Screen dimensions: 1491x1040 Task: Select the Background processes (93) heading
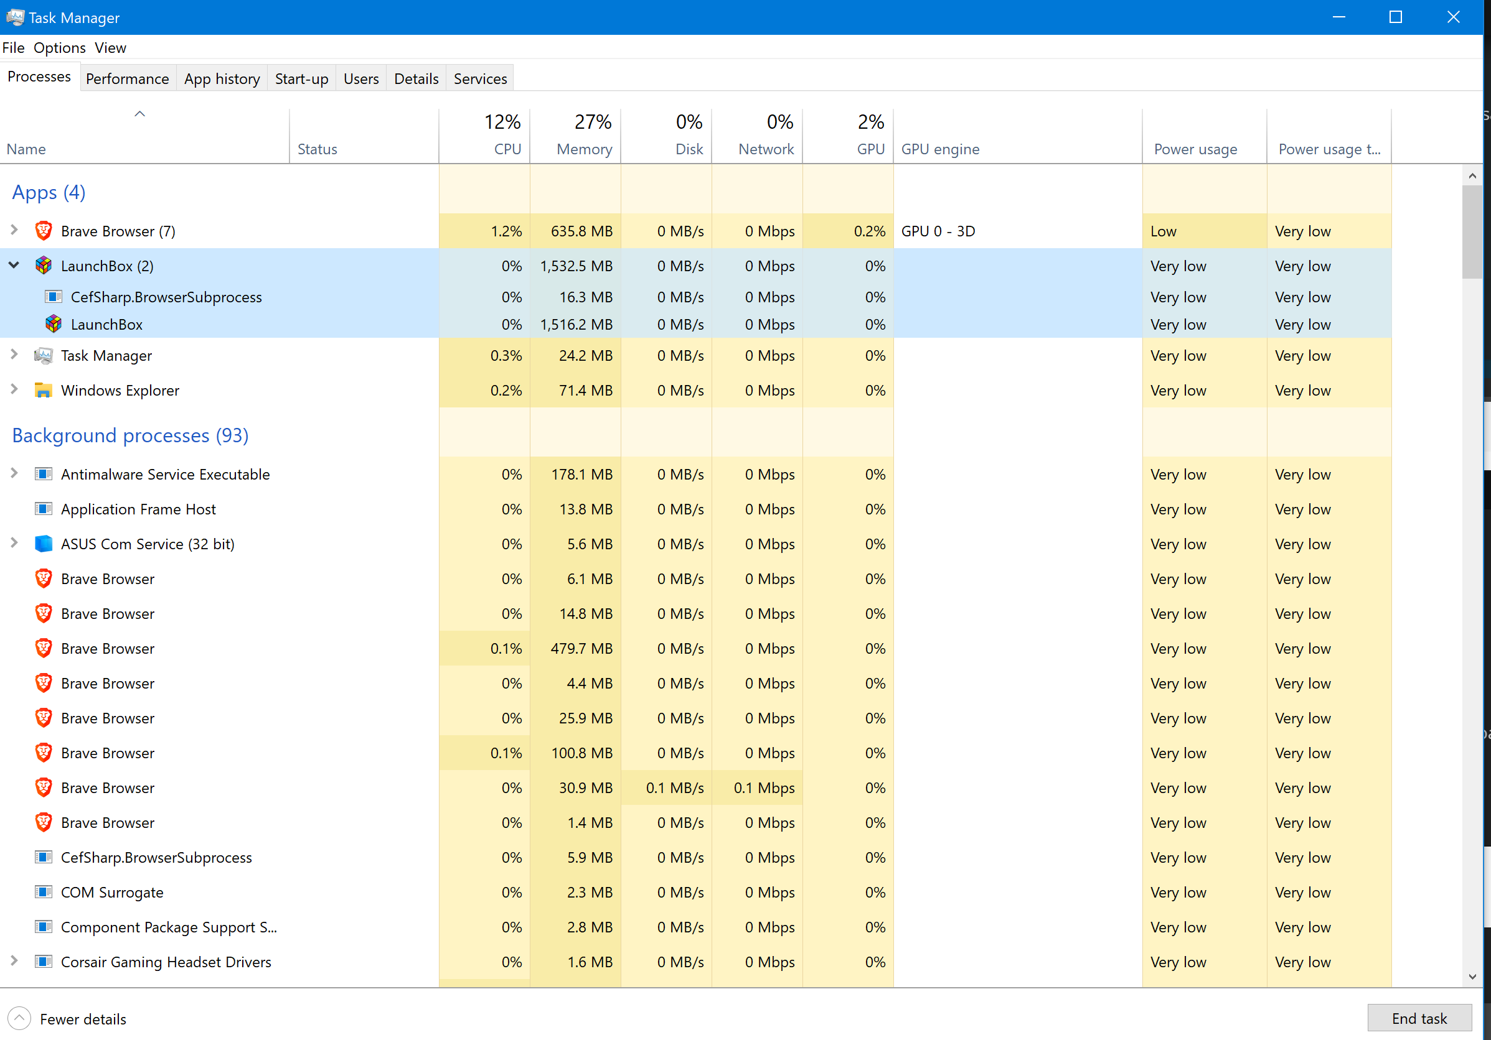click(x=130, y=435)
